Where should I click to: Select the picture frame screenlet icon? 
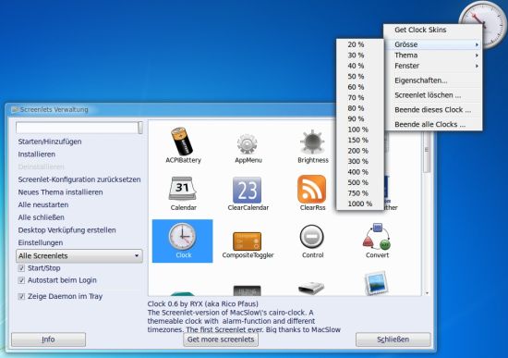[376, 283]
